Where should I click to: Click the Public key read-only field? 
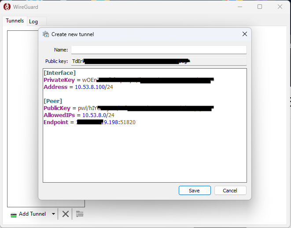click(159, 61)
